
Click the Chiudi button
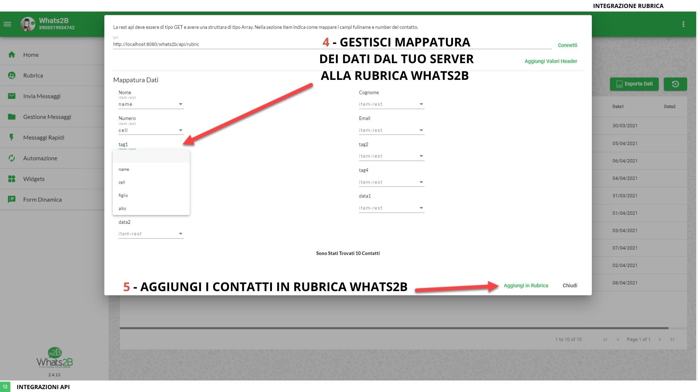click(x=570, y=286)
